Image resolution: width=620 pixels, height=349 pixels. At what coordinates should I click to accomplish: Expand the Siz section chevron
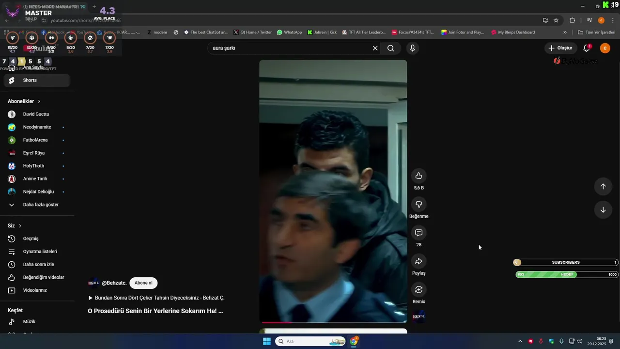pos(20,226)
